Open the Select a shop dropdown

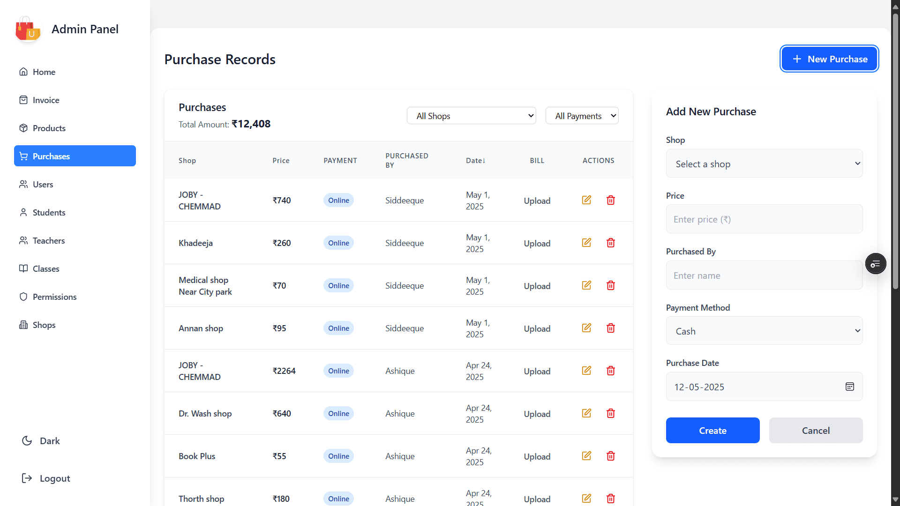pyautogui.click(x=764, y=164)
